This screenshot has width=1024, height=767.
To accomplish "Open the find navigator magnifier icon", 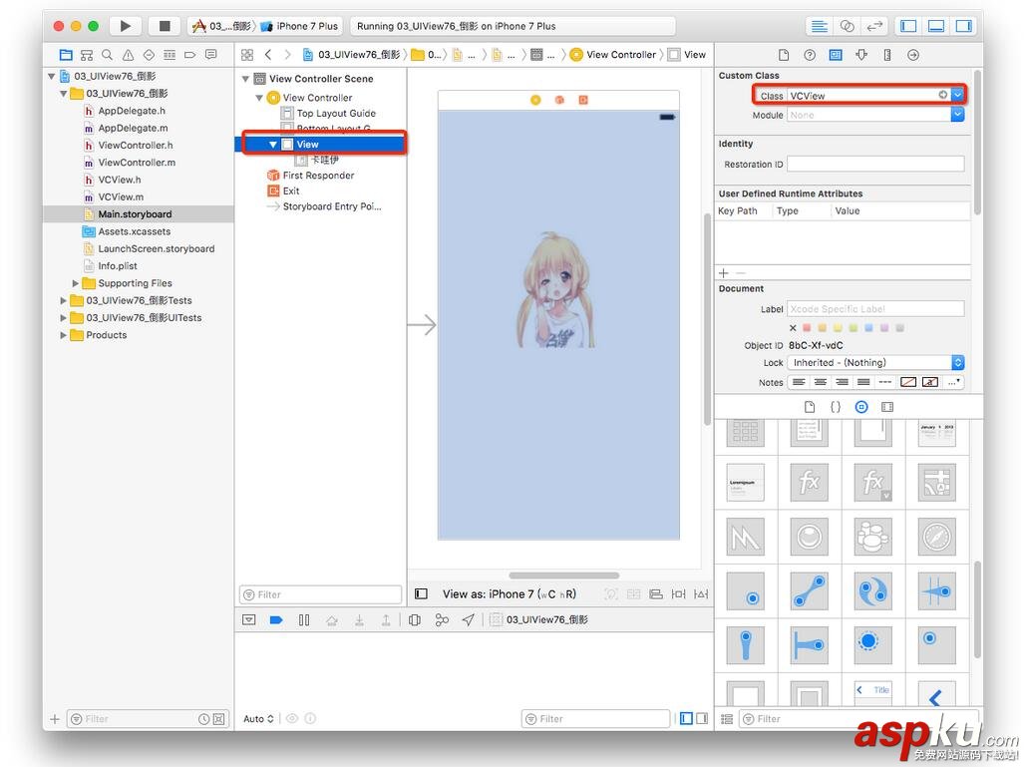I will point(107,55).
